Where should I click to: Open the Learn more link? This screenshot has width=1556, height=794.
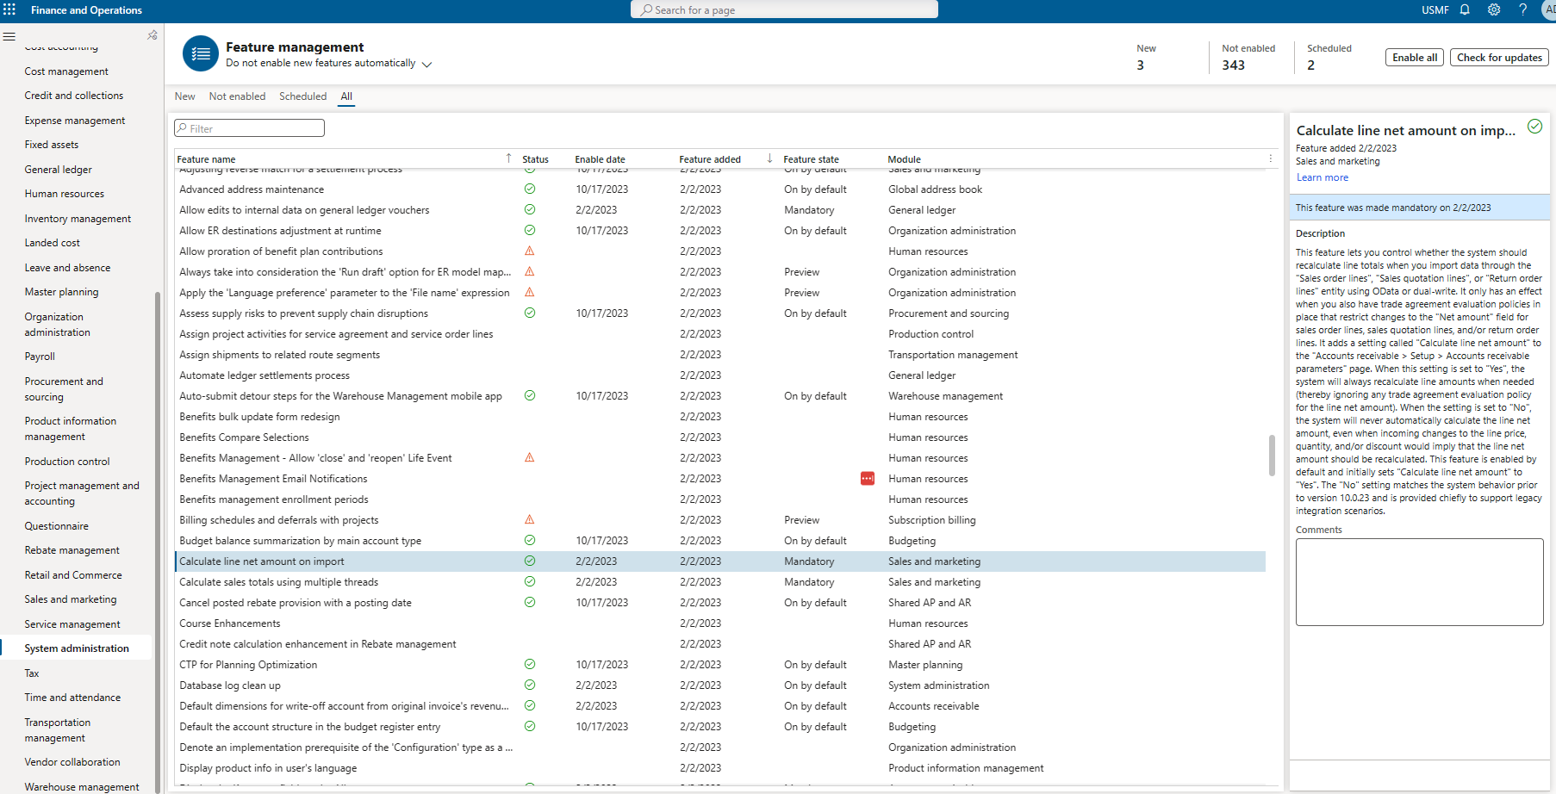[x=1322, y=177]
